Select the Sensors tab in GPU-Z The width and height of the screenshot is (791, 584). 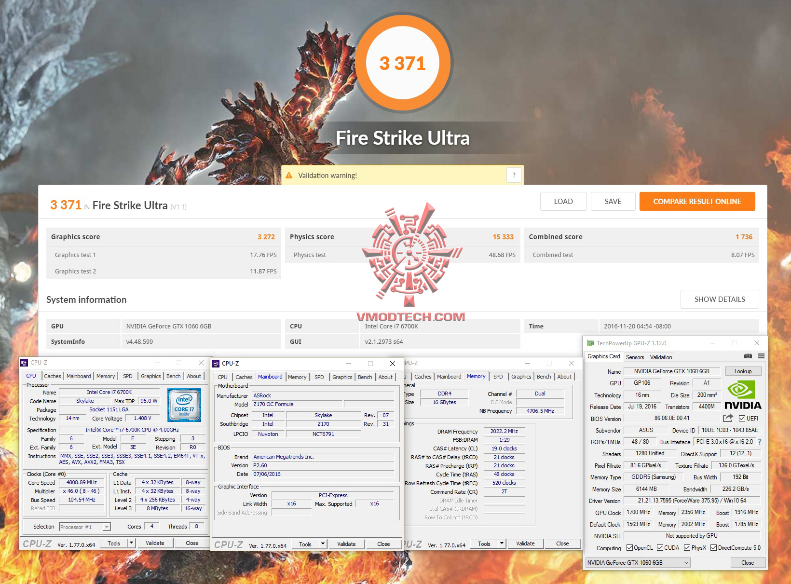[635, 357]
